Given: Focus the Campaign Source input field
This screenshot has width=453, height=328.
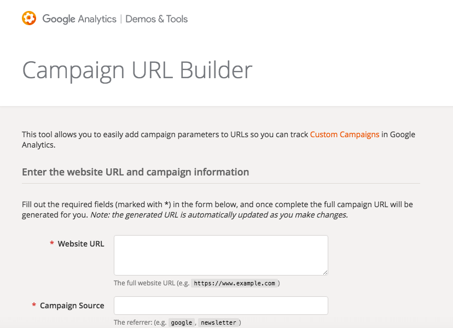Looking at the screenshot, I should click(220, 305).
